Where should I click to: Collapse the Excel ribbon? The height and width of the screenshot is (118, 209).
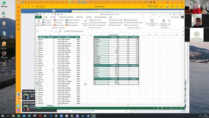[x=183, y=28]
